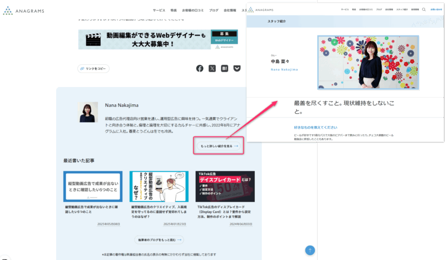This screenshot has height=260, width=445.
Task: Open サービス in staff page header
Action: click(345, 9)
